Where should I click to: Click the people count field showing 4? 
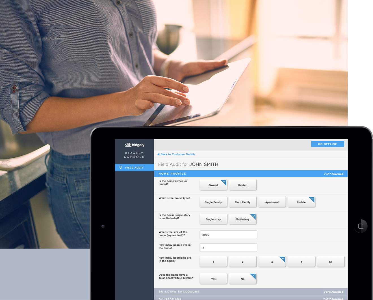tap(228, 247)
